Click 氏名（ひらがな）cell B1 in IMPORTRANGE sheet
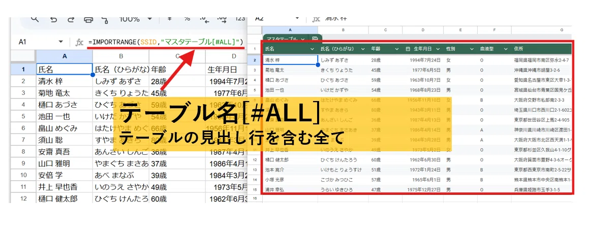 coord(121,69)
